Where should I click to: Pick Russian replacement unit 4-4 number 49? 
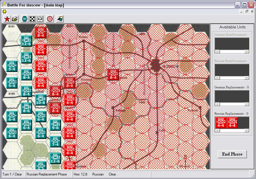tap(232, 123)
